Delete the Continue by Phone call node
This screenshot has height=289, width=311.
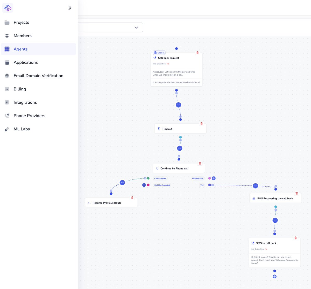coord(200,163)
